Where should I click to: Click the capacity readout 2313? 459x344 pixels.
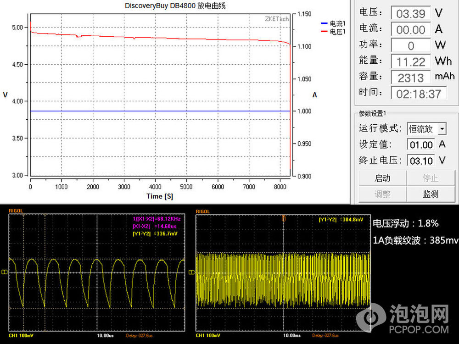click(411, 78)
